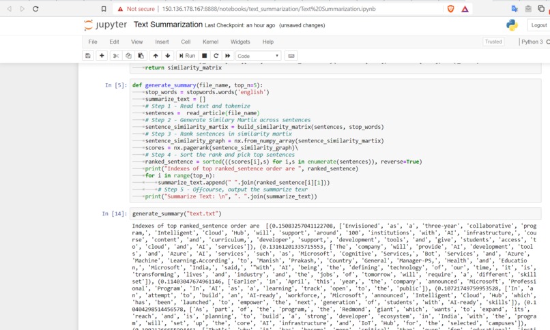This screenshot has width=550, height=330.
Task: Interrupt the kernel with stop icon
Action: (x=205, y=56)
